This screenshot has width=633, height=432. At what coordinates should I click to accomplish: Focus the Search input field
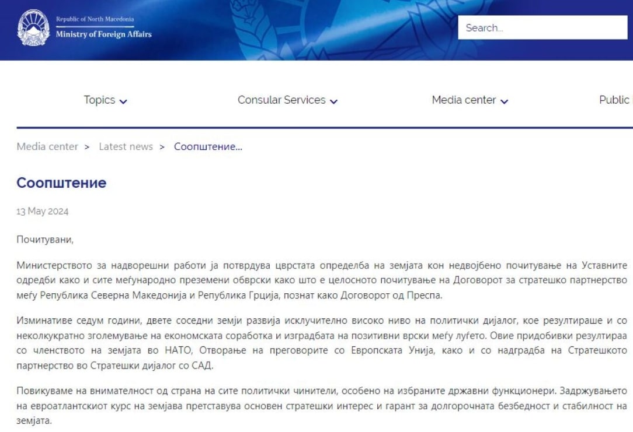542,28
